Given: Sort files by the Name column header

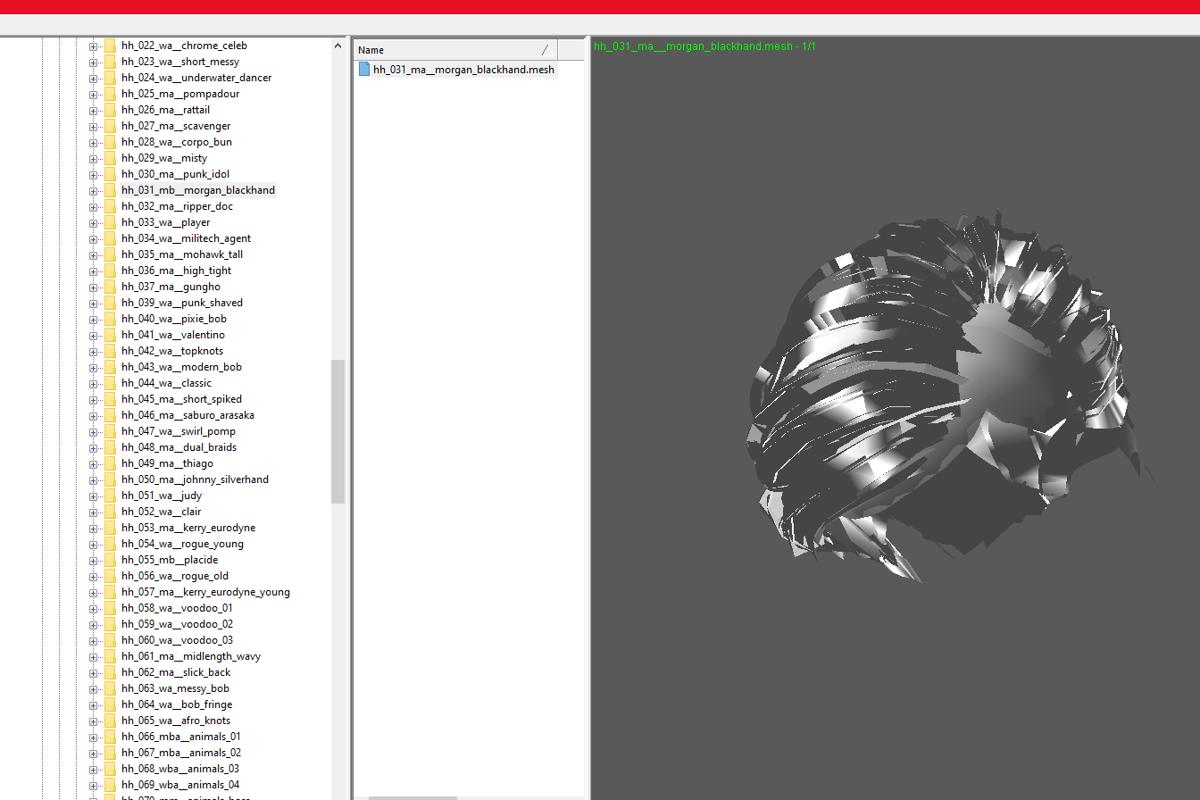Looking at the screenshot, I should click(x=446, y=50).
